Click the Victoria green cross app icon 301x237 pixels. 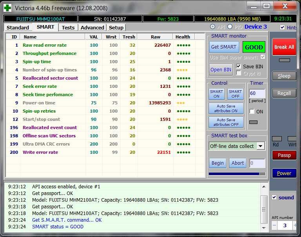[x=7, y=7]
